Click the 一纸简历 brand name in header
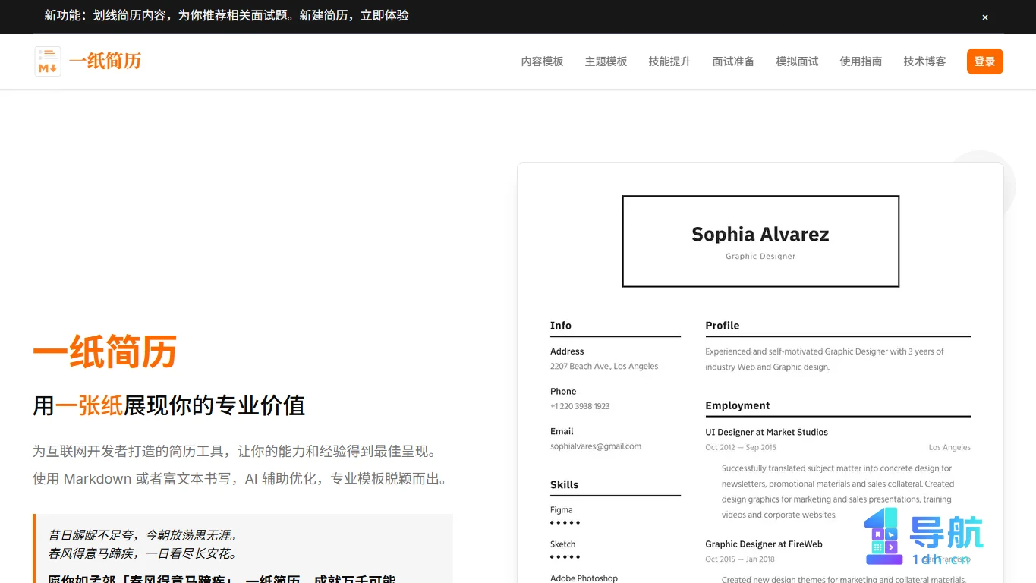The width and height of the screenshot is (1036, 583). click(105, 61)
